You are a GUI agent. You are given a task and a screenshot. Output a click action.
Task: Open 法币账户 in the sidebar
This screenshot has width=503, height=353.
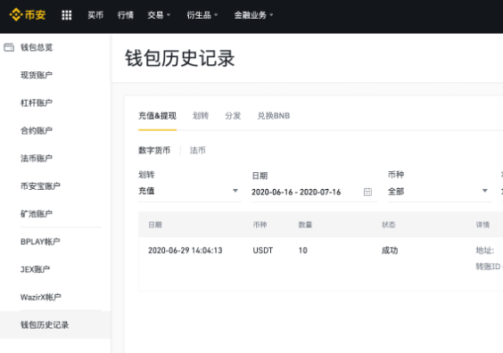(x=37, y=159)
